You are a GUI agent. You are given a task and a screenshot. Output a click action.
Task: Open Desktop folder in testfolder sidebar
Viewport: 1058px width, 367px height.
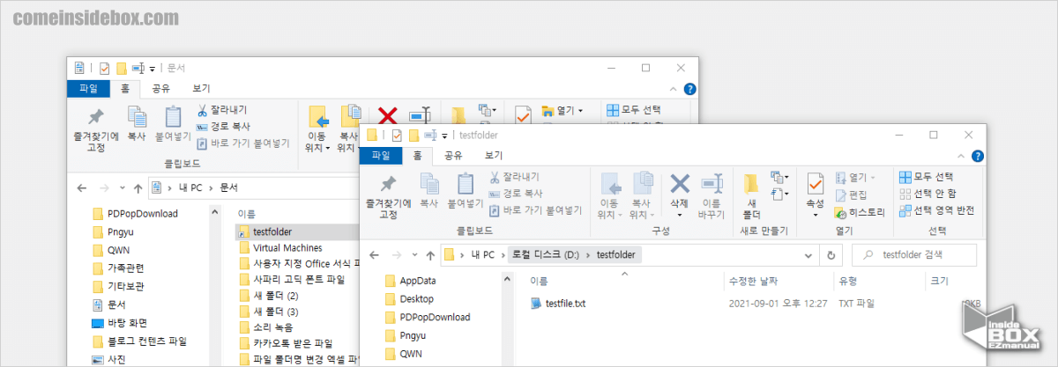407,299
